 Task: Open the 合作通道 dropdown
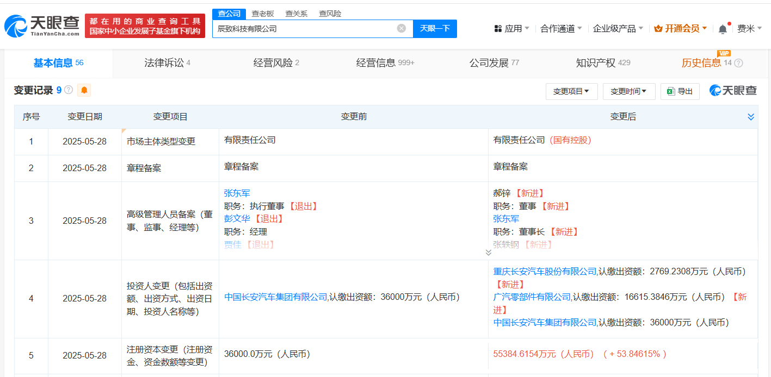(x=561, y=28)
